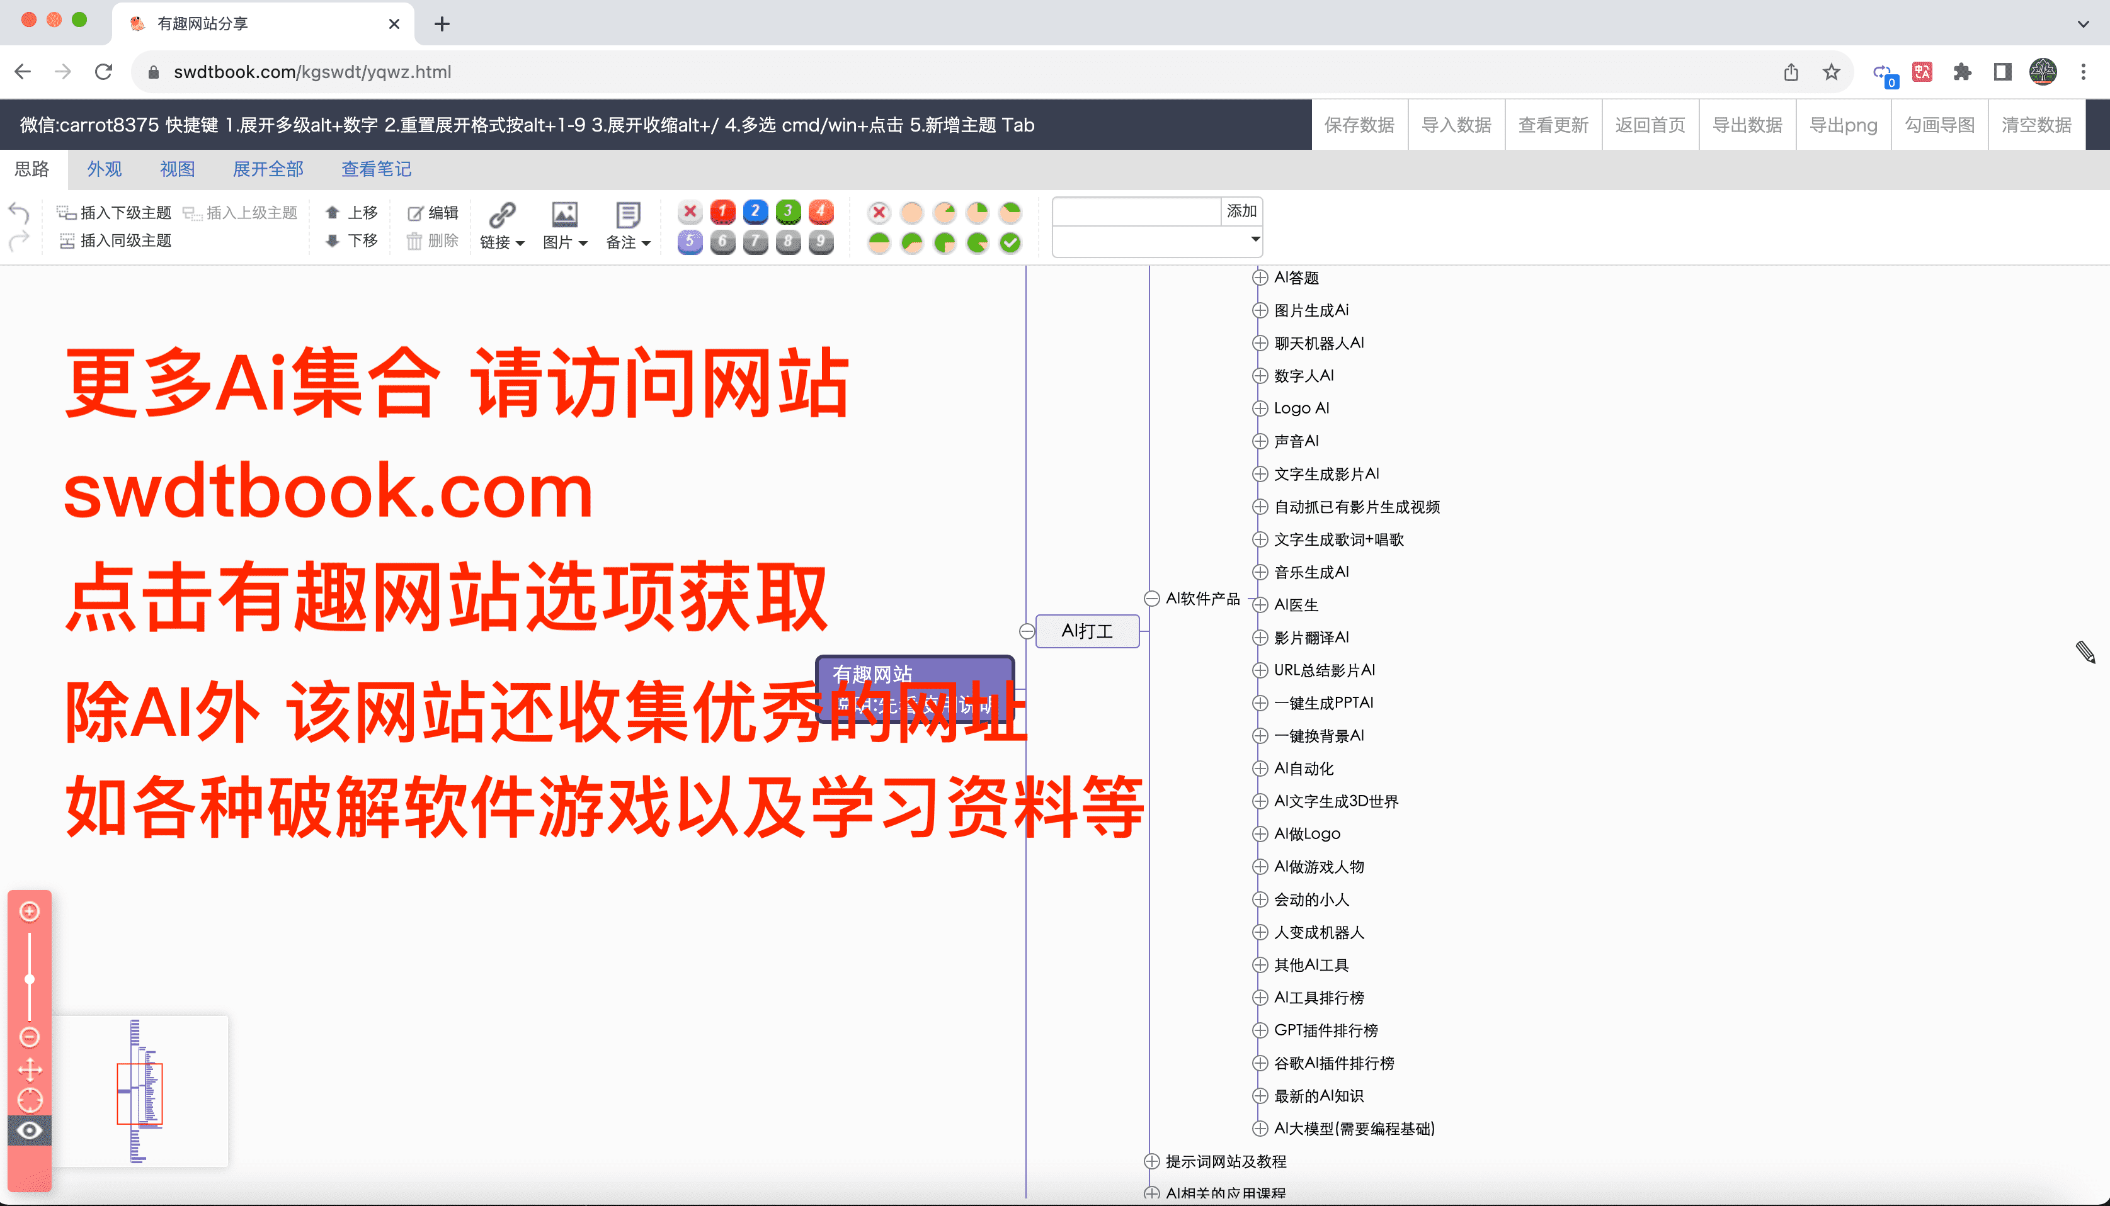Click the image insert picture icon

[564, 215]
